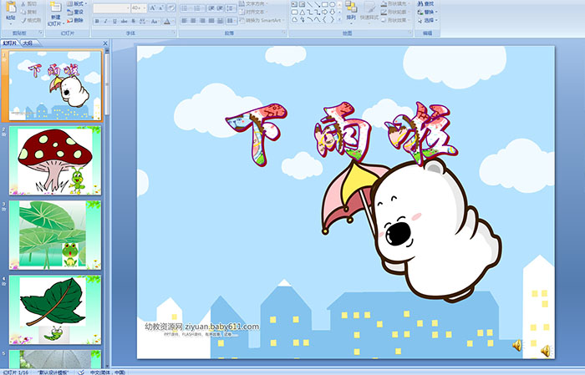This screenshot has width=585, height=375.
Task: Open the Text Direction (文字方向) dropdown
Action: 254,3
